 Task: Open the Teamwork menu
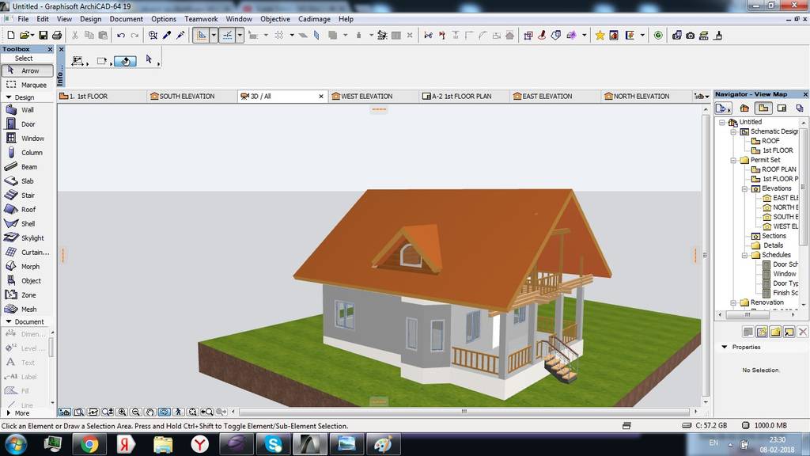tap(201, 19)
